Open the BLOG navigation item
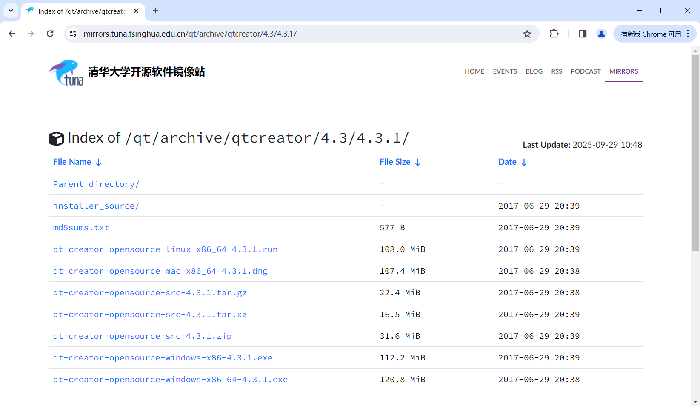The height and width of the screenshot is (406, 700). (x=534, y=71)
